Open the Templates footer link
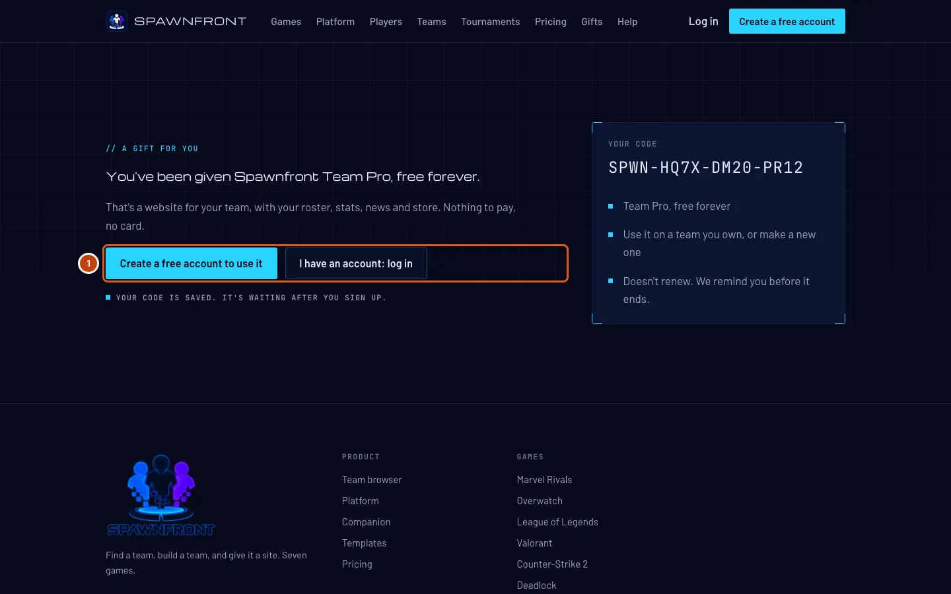Image resolution: width=951 pixels, height=594 pixels. pyautogui.click(x=365, y=543)
